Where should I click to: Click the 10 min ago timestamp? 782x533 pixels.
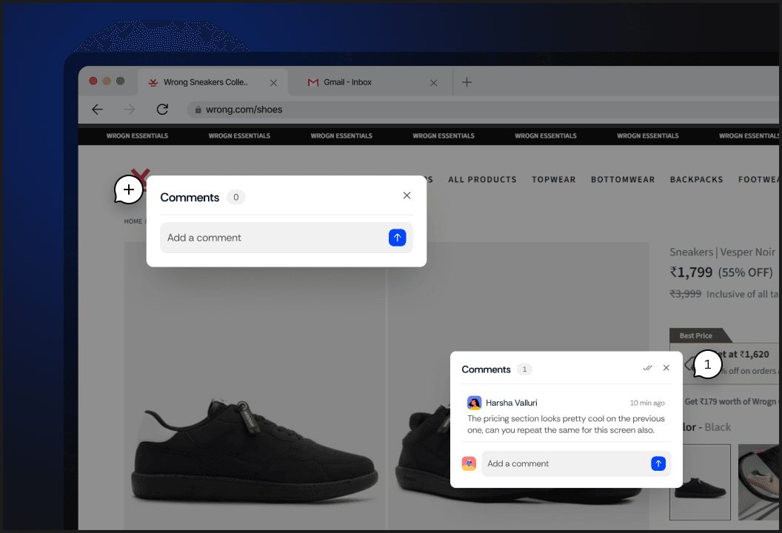(646, 403)
